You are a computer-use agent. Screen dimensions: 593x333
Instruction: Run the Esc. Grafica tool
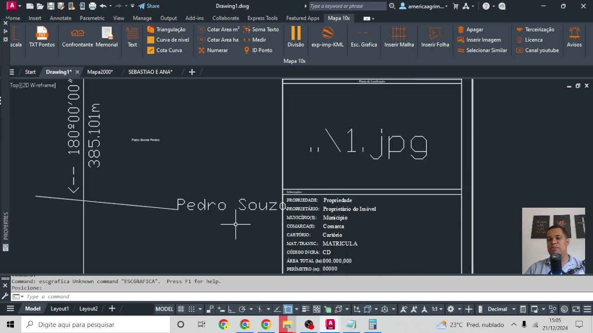tap(364, 37)
